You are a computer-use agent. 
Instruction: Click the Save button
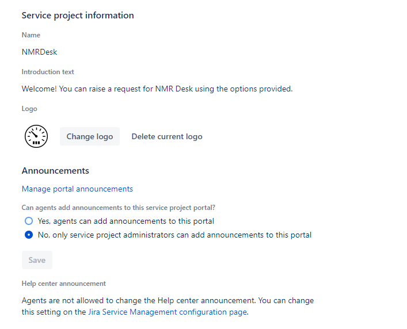click(37, 260)
